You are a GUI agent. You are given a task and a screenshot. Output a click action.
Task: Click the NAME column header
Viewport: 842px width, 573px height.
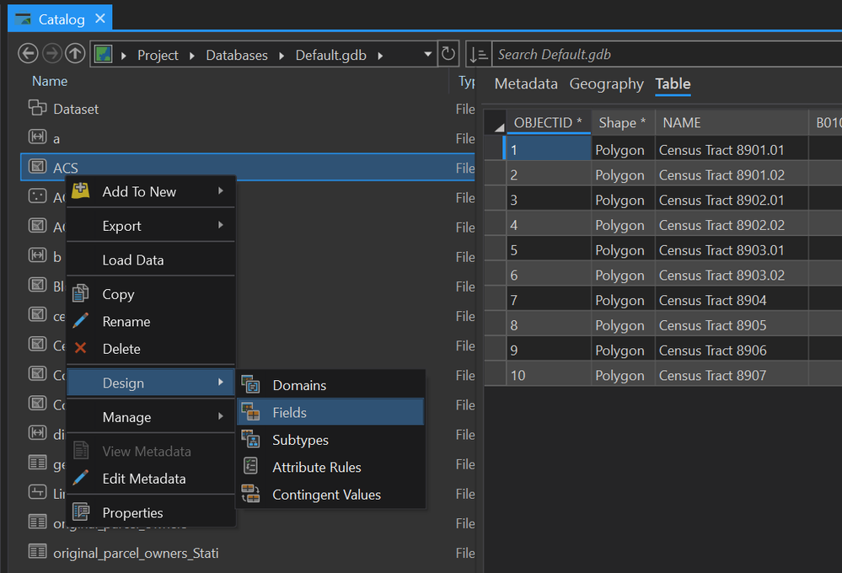682,122
